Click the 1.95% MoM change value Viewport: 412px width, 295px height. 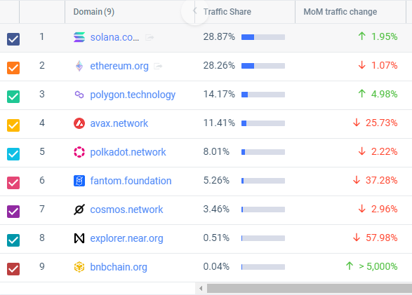tap(384, 36)
